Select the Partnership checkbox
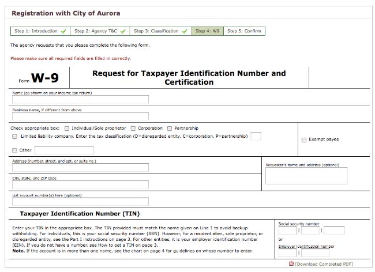Screen dimensions: 375x272 click(170, 128)
